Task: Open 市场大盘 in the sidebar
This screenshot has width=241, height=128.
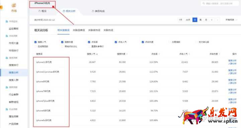Action: (x=13, y=43)
